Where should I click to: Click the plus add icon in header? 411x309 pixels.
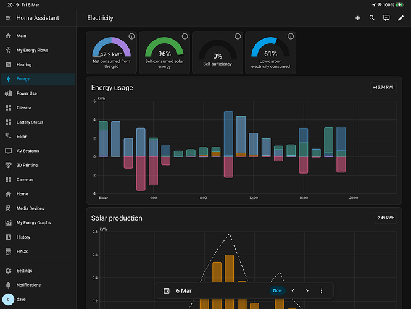point(357,18)
